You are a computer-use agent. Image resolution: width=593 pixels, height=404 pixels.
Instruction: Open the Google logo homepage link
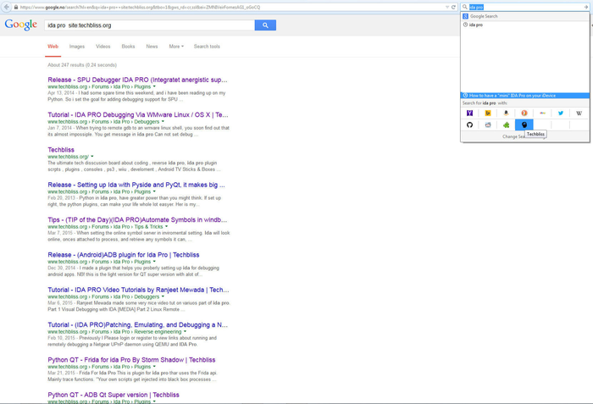(21, 25)
